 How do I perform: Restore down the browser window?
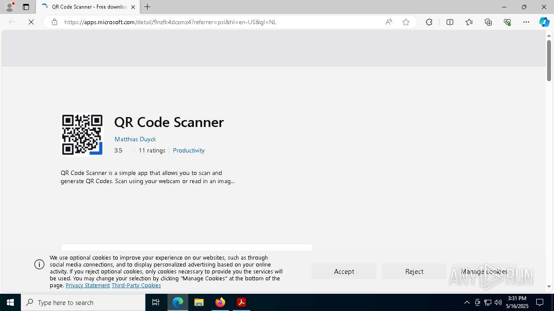(x=524, y=7)
